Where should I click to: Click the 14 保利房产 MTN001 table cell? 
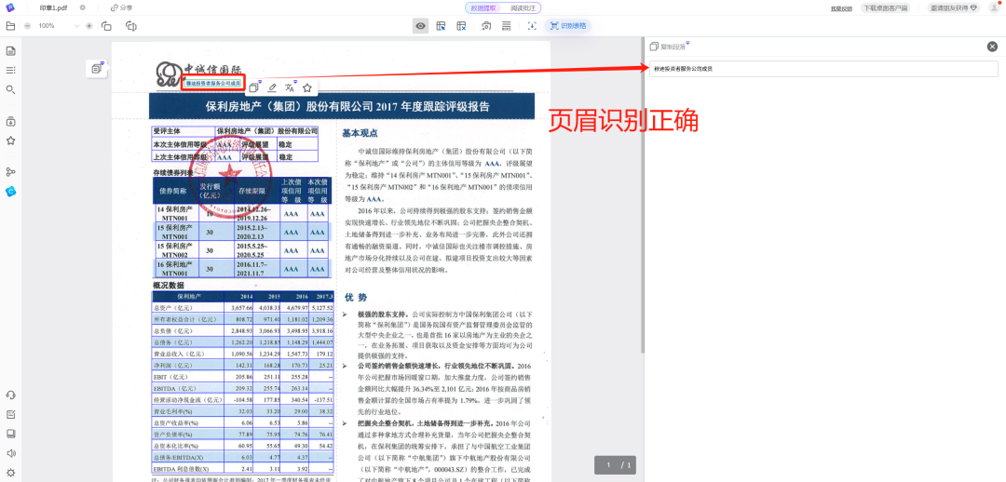click(175, 213)
